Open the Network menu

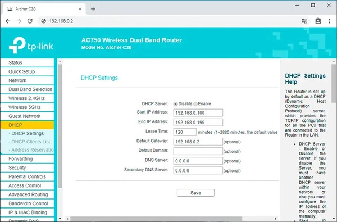pyautogui.click(x=28, y=80)
